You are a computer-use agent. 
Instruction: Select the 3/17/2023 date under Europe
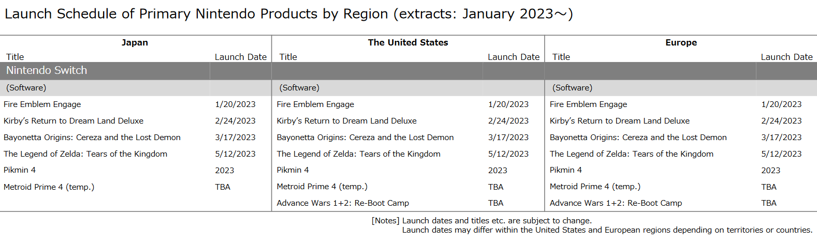coord(781,138)
